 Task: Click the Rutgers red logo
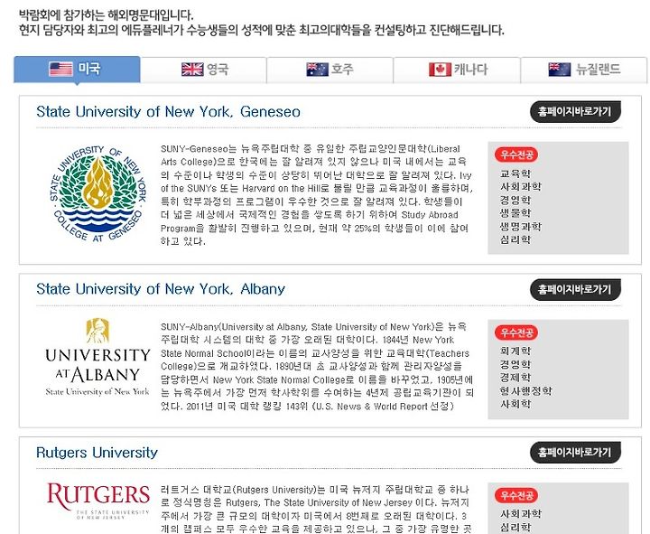(97, 500)
